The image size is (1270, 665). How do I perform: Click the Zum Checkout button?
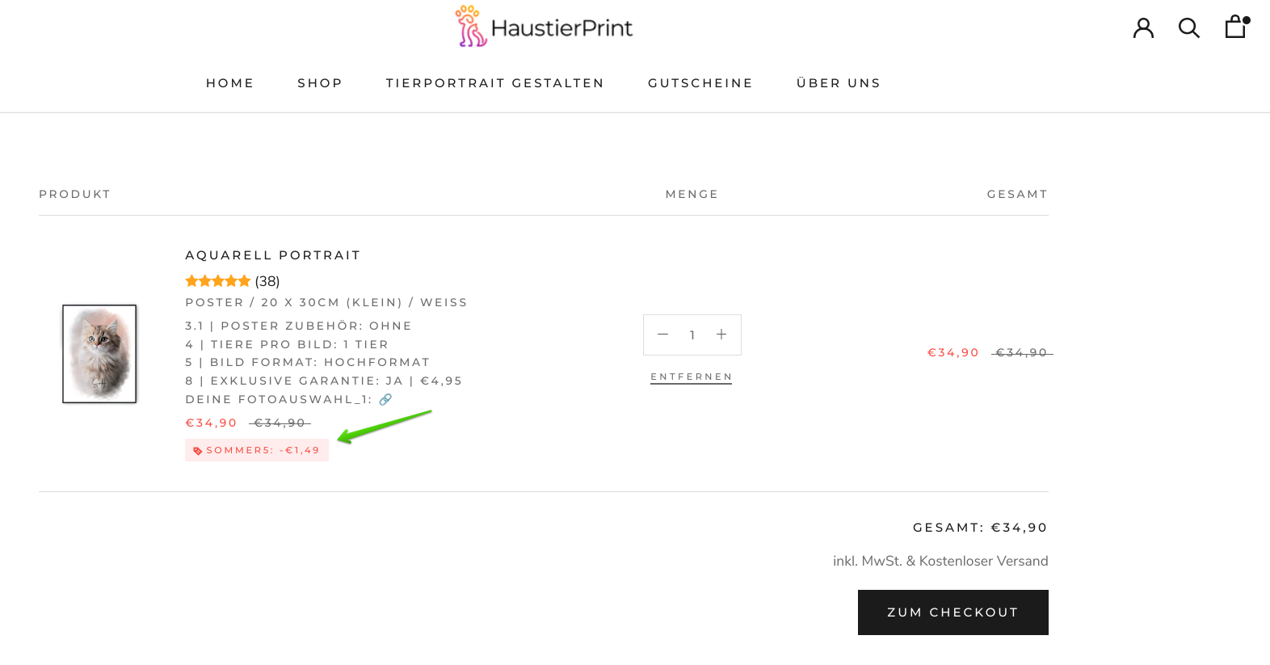tap(952, 612)
